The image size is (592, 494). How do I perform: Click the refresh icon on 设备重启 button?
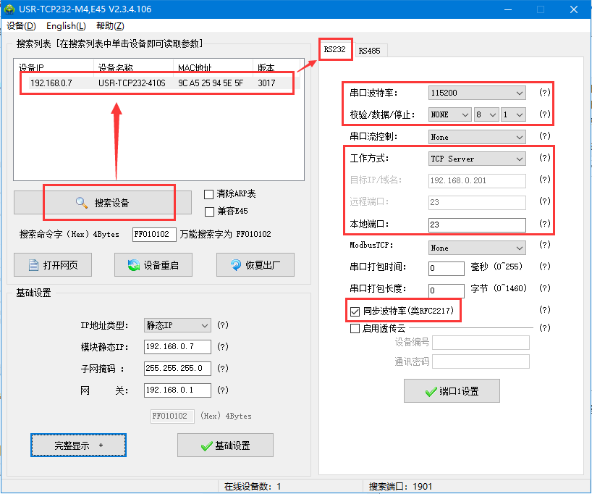(134, 265)
